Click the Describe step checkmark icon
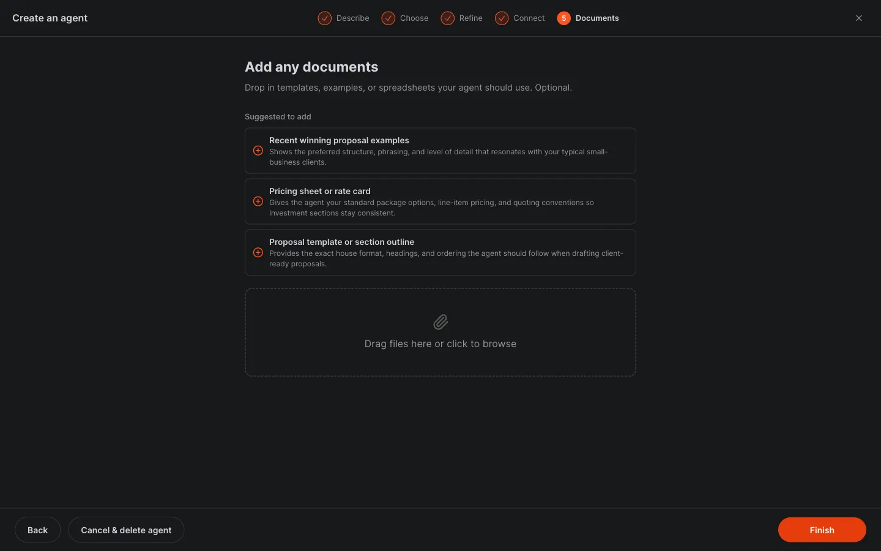The image size is (881, 551). point(325,18)
